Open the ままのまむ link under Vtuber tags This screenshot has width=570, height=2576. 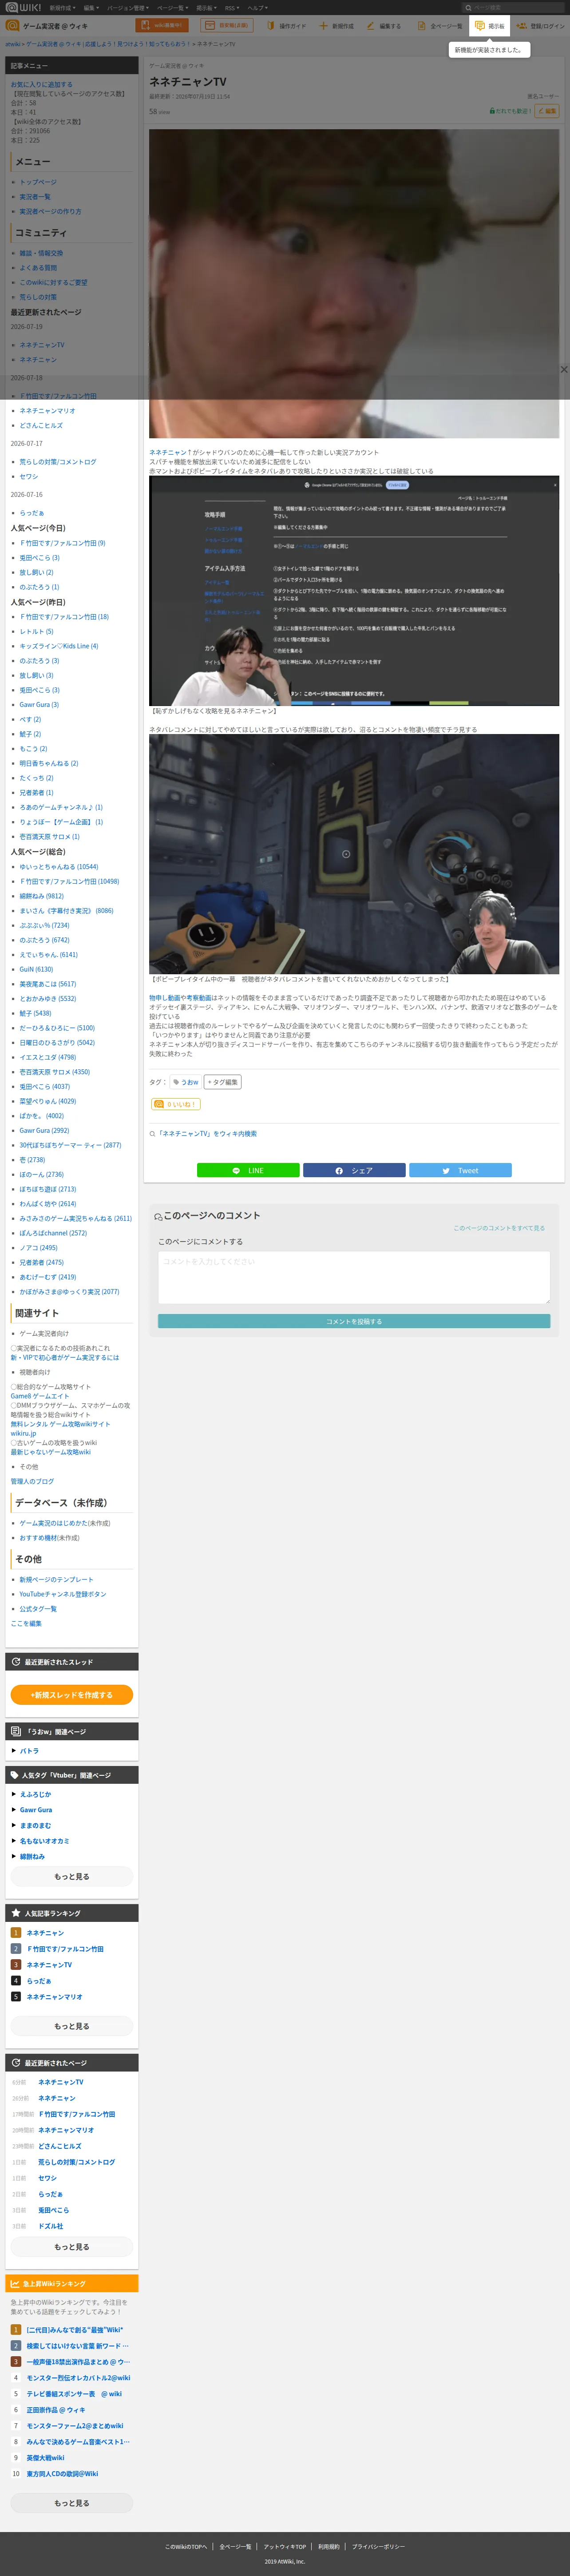36,1826
